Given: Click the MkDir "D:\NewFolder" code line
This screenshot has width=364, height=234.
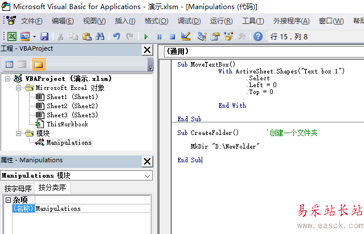Looking at the screenshot, I should [x=225, y=146].
